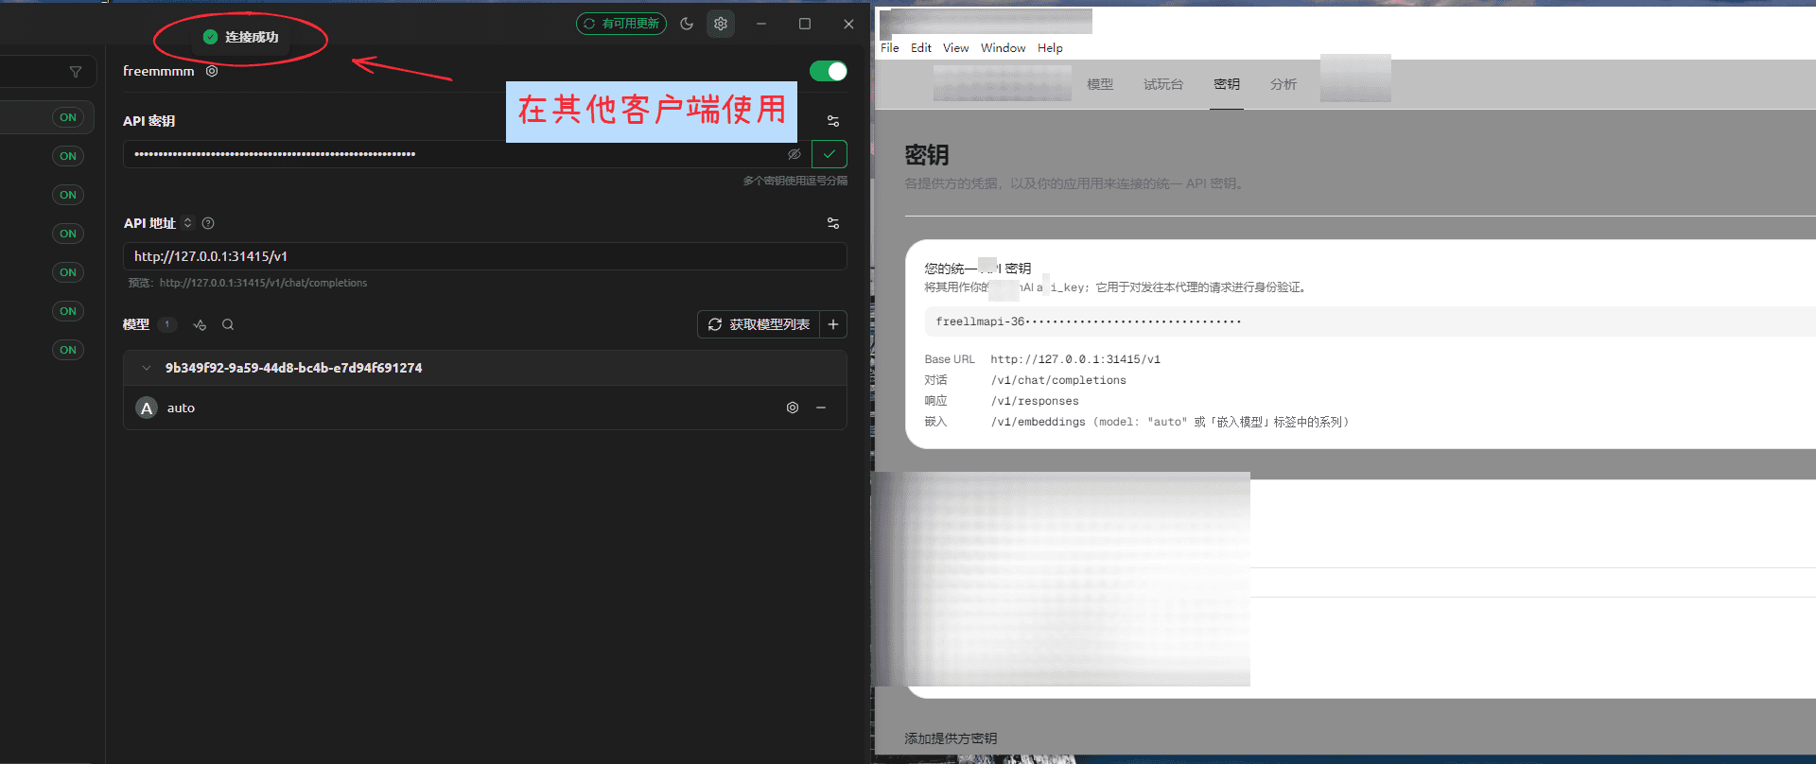Click the ON badge of the selected provider
Screen dimensions: 1816x764
(x=68, y=117)
